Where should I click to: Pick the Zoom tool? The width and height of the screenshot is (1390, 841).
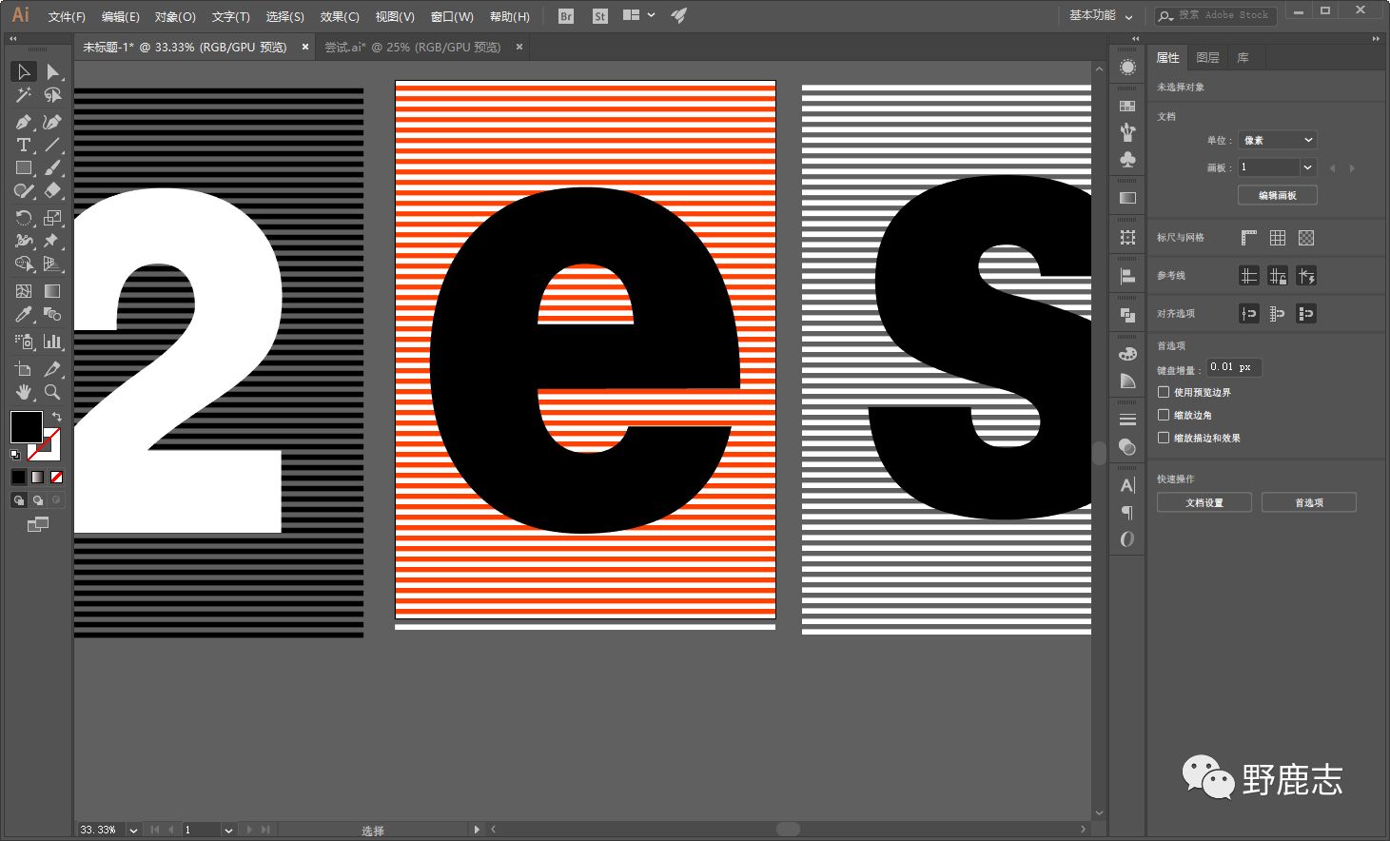pyautogui.click(x=52, y=392)
